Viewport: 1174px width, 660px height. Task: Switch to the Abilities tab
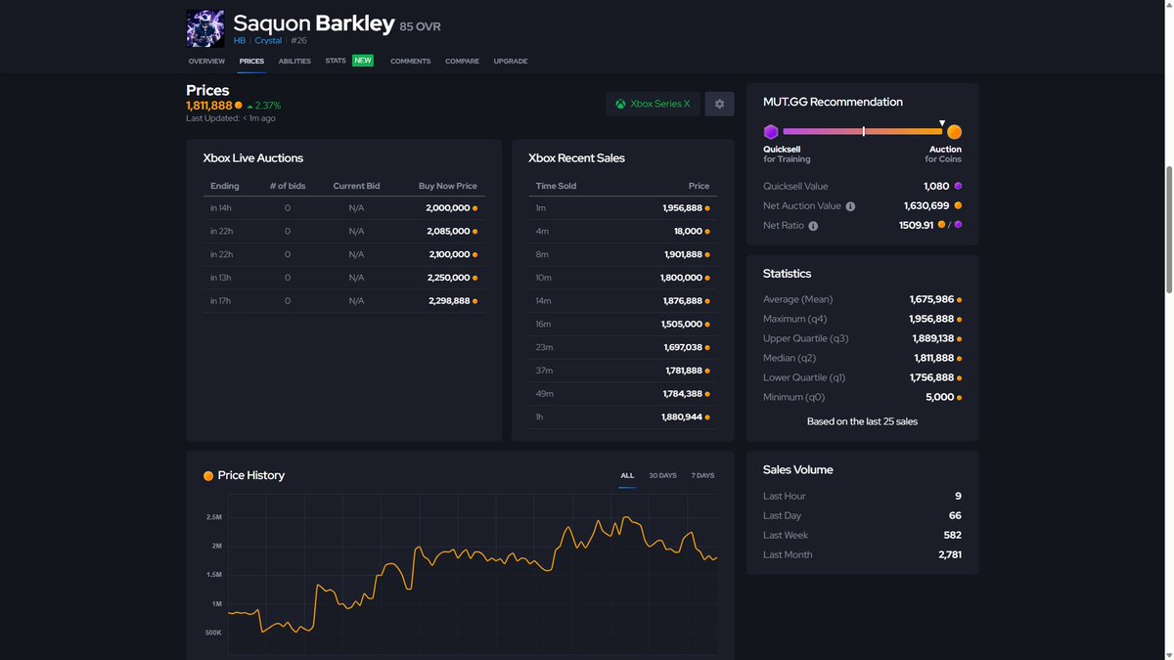(294, 61)
